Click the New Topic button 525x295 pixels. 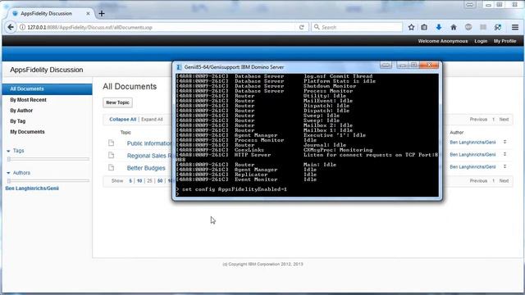[x=117, y=102]
